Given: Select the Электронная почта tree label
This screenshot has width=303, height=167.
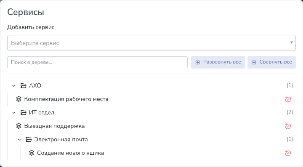Looking at the screenshot, I should [x=61, y=139].
